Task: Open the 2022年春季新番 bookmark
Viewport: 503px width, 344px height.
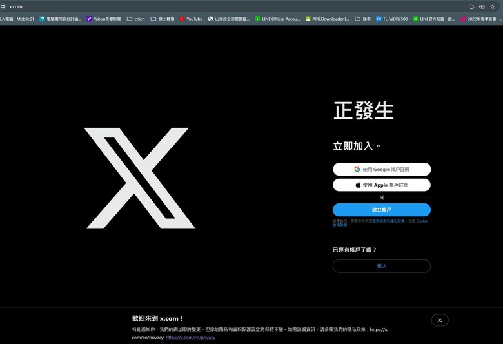Action: [x=481, y=19]
